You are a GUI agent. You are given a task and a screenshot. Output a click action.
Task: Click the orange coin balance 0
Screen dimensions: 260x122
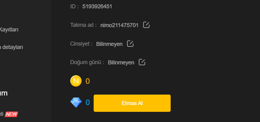[x=87, y=81]
